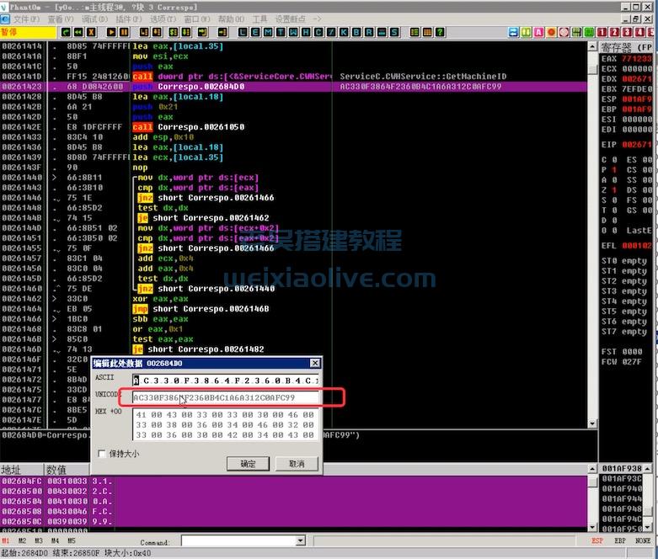Click the UNICODE text input field
Viewport: 658px width, 559px height.
pyautogui.click(x=224, y=397)
